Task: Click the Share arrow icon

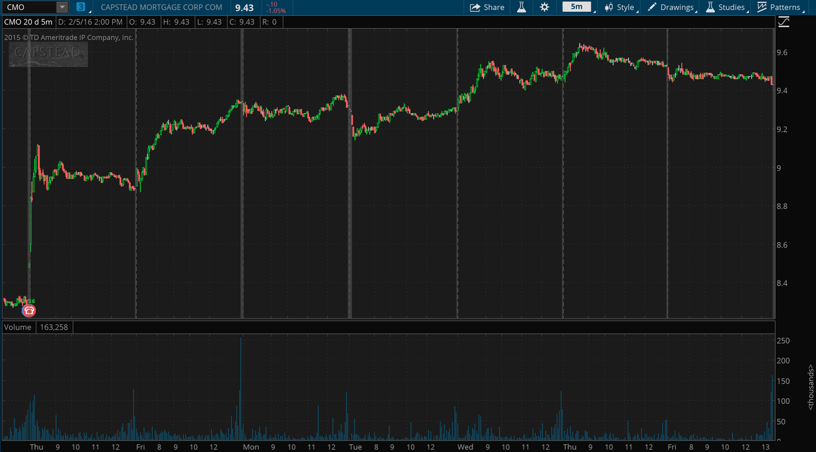Action: [475, 8]
